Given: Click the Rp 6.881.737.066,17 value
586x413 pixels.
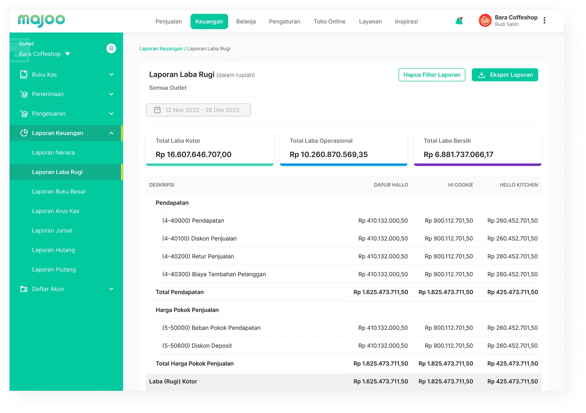Looking at the screenshot, I should pyautogui.click(x=458, y=154).
